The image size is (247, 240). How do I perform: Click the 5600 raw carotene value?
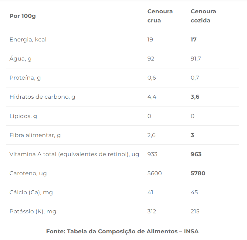[x=154, y=173]
